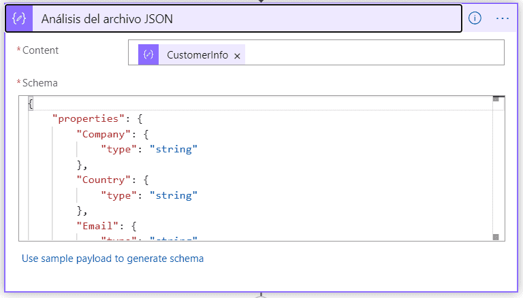Click the scrollbar track in the schema editor

click(x=496, y=168)
